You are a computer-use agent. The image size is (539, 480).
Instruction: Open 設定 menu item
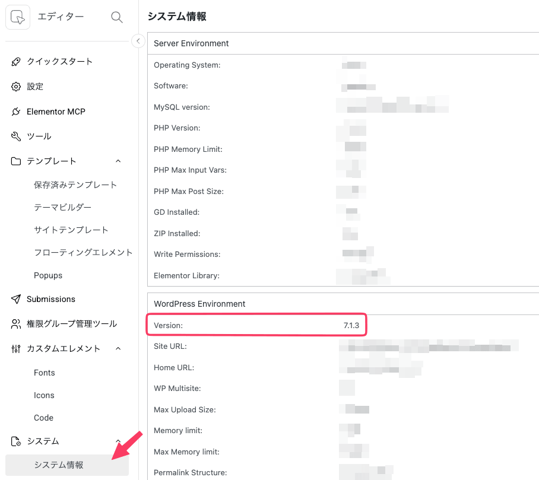tap(35, 87)
